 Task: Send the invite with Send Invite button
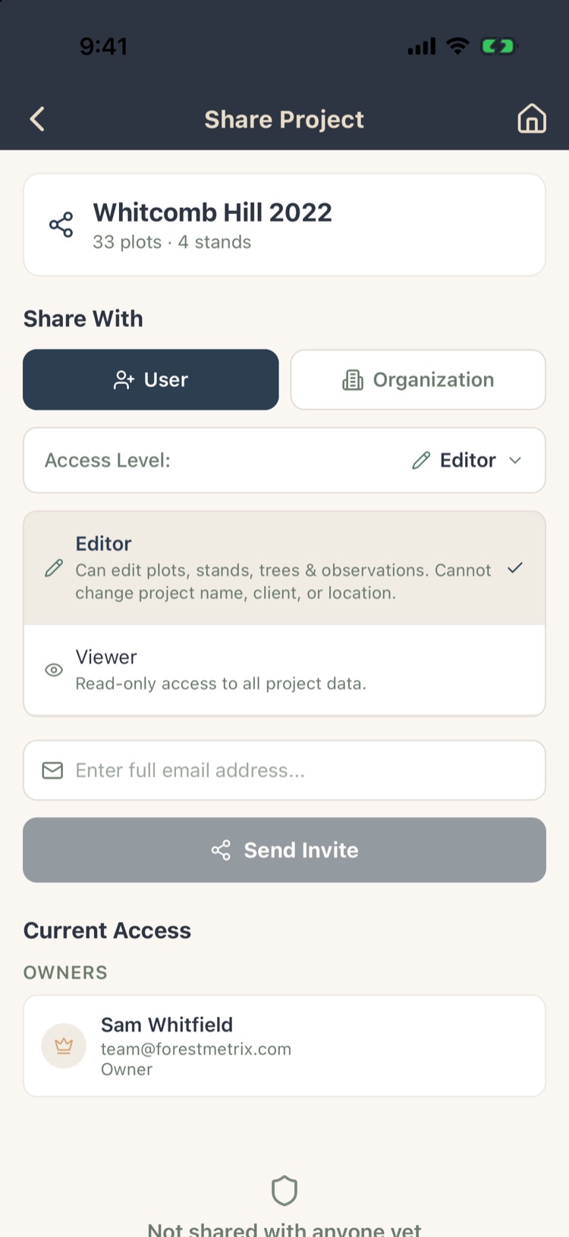tap(284, 850)
